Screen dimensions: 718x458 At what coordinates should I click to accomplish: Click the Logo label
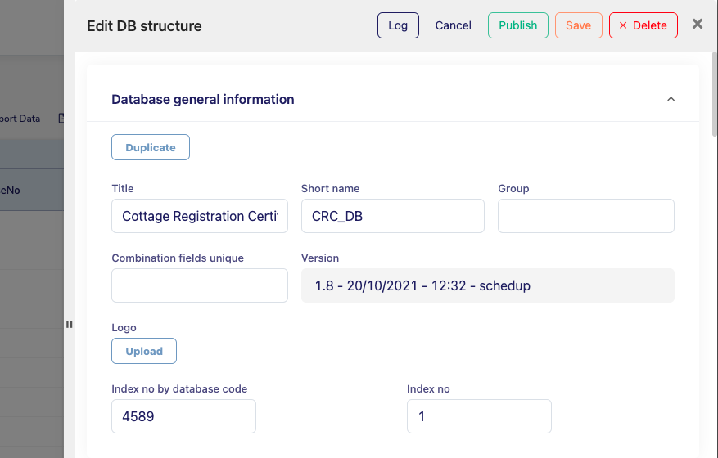click(x=124, y=328)
